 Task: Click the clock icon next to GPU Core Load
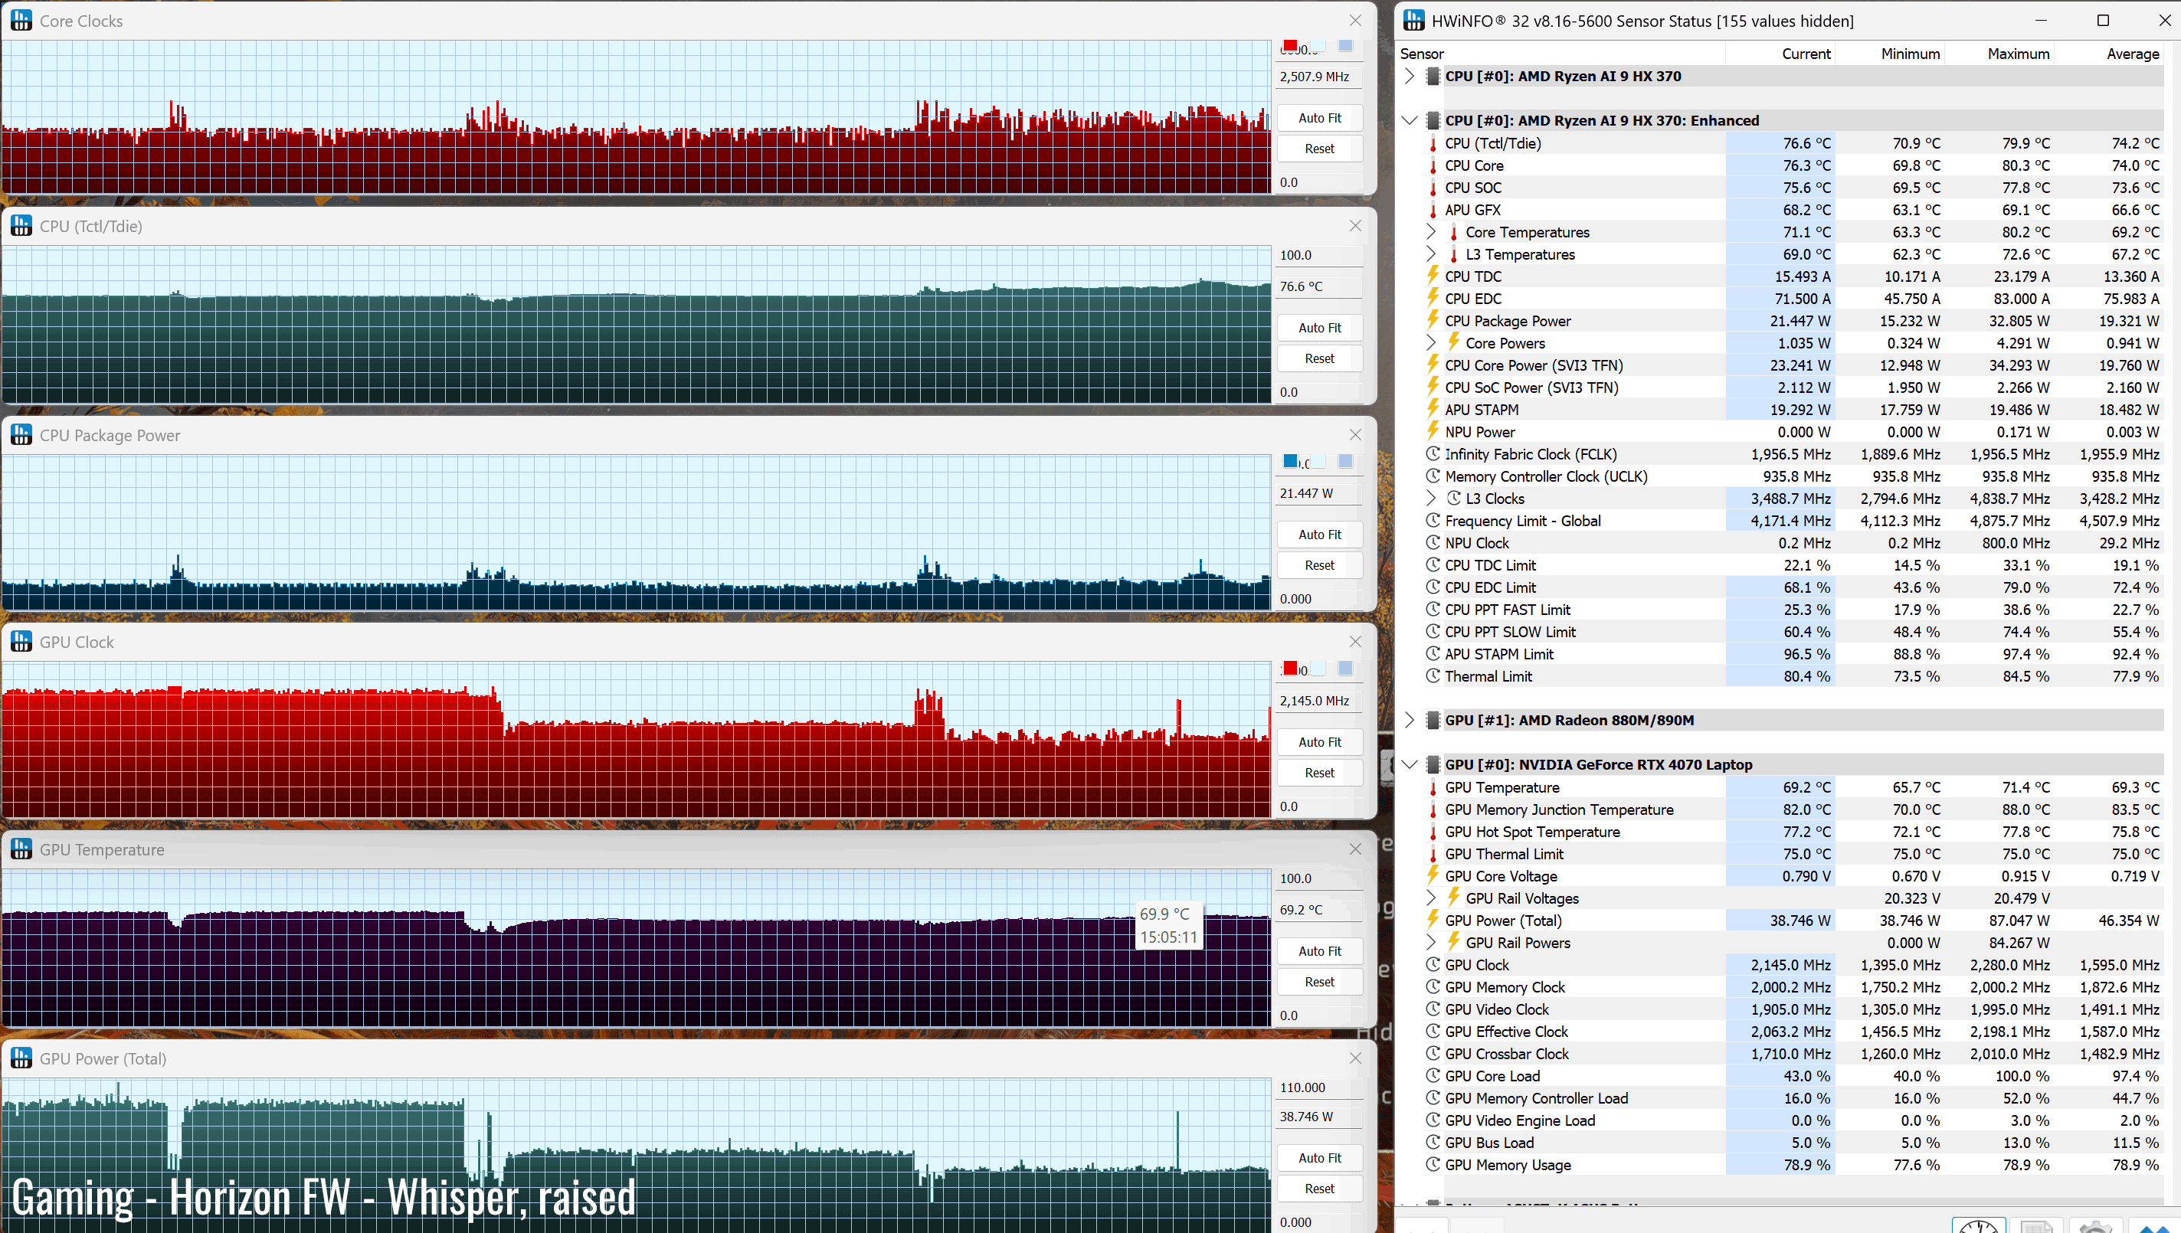click(x=1433, y=1075)
